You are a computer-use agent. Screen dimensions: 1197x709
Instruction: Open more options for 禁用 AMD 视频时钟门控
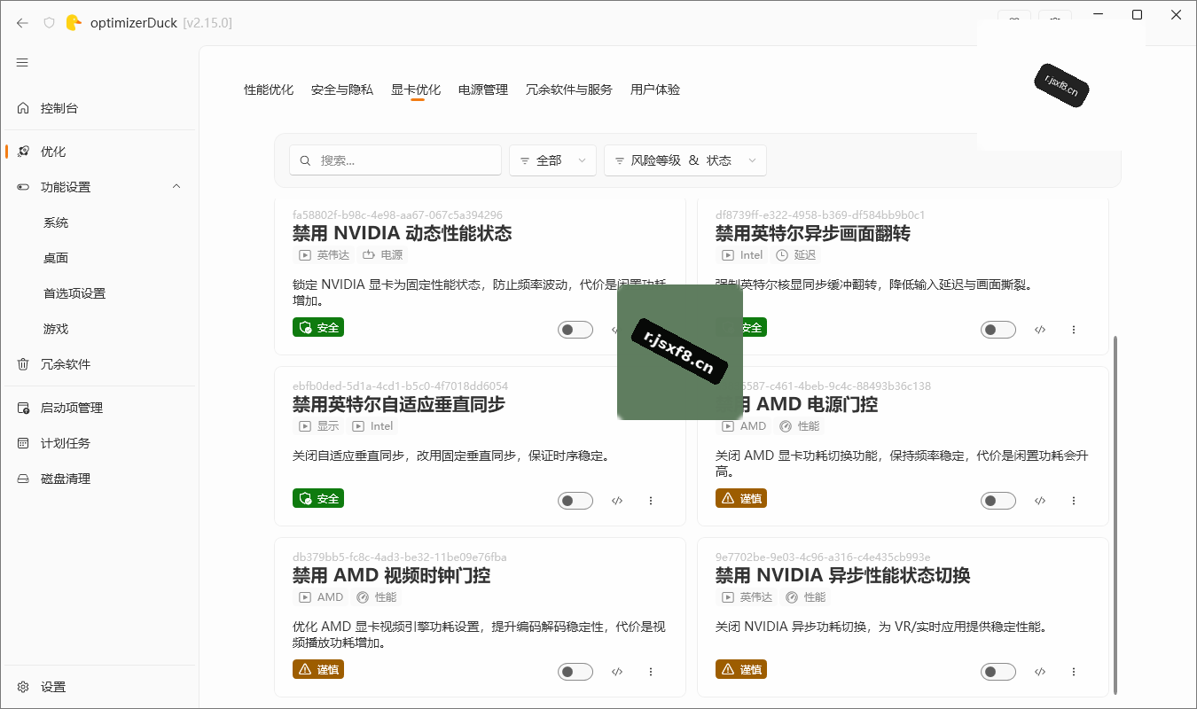coord(651,672)
